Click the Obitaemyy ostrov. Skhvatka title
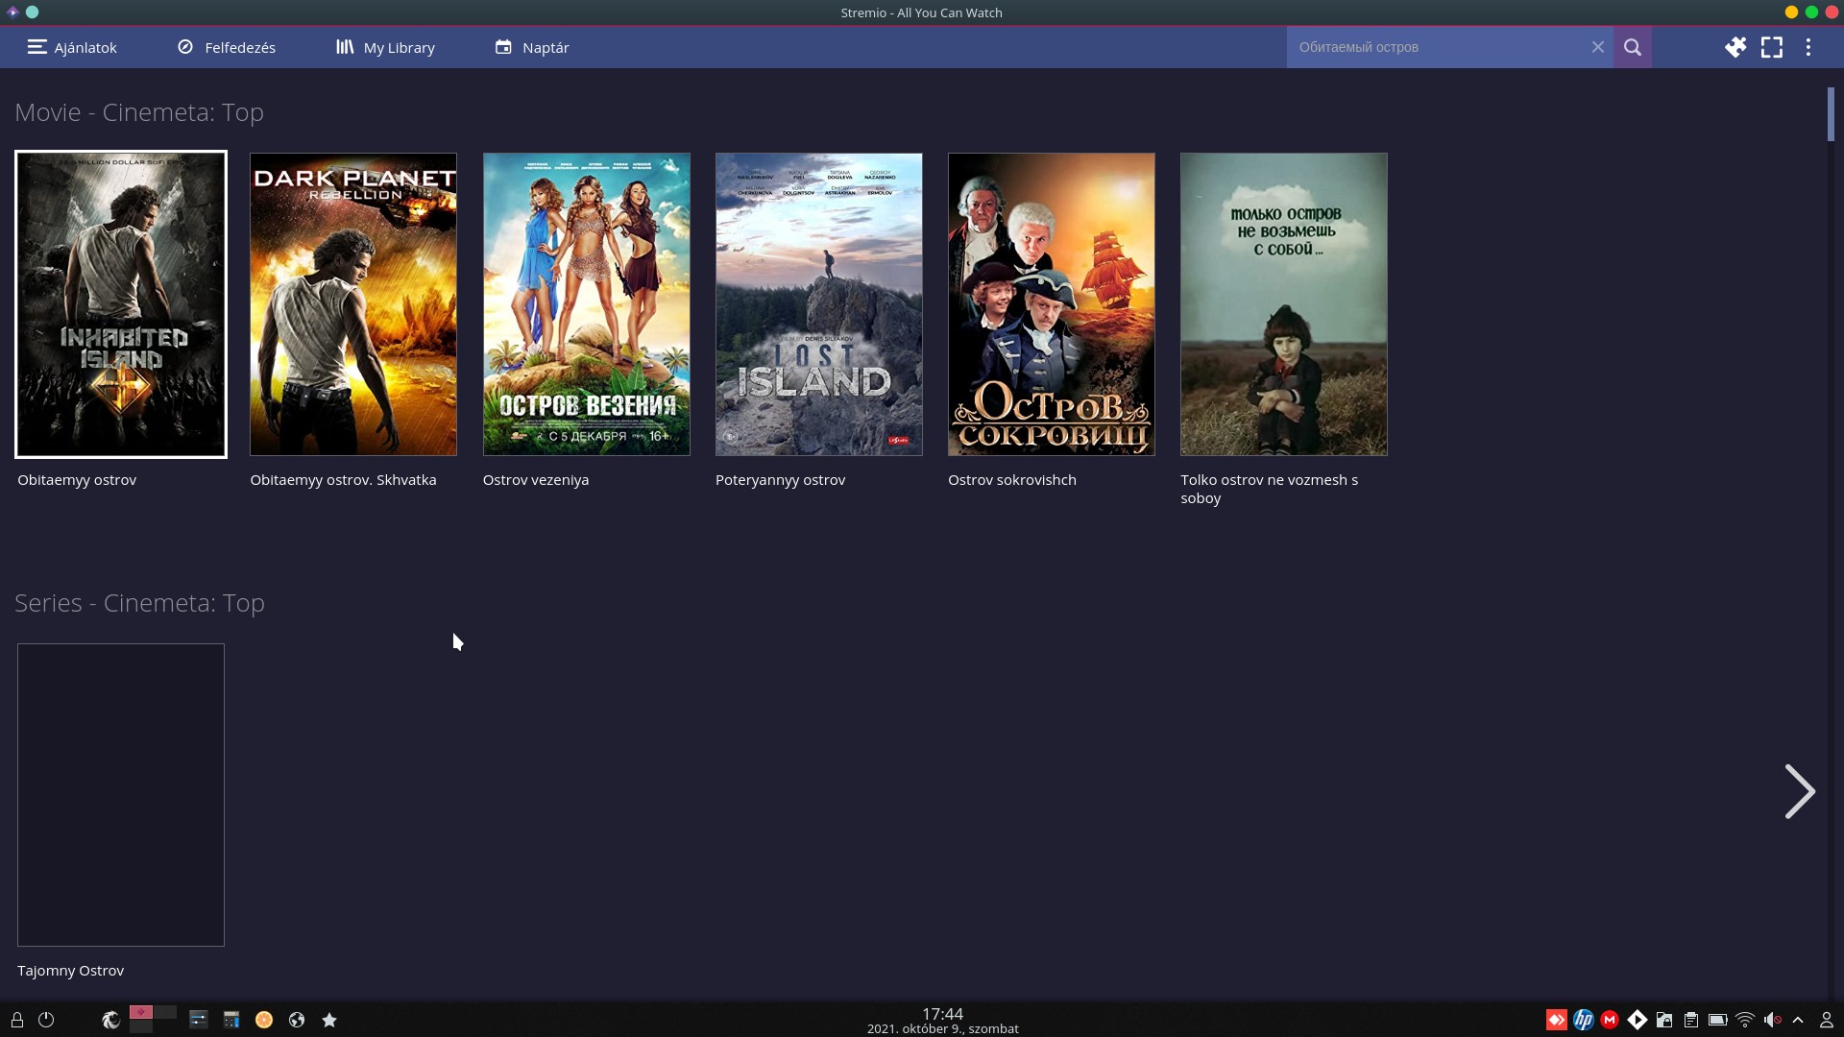Viewport: 1844px width, 1037px height. 343,480
